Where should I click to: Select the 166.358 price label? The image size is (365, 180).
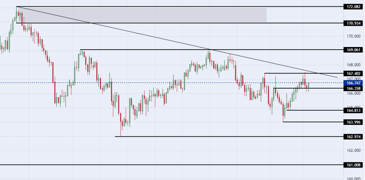coord(353,89)
